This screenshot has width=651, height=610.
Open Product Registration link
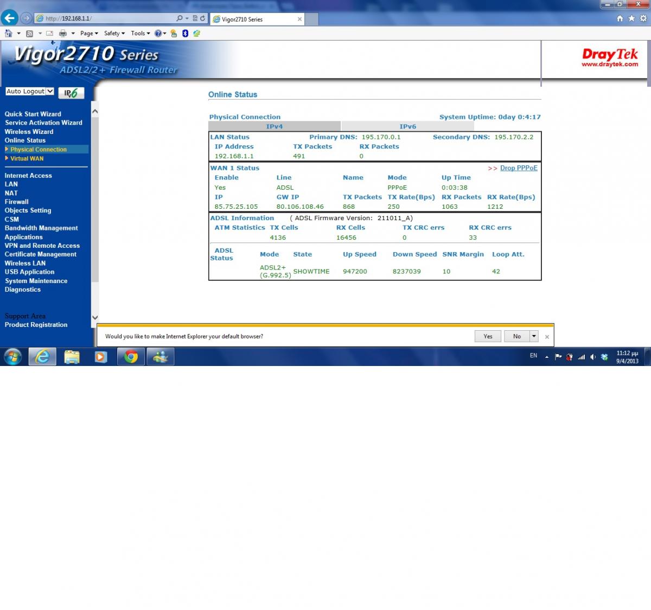pos(36,325)
